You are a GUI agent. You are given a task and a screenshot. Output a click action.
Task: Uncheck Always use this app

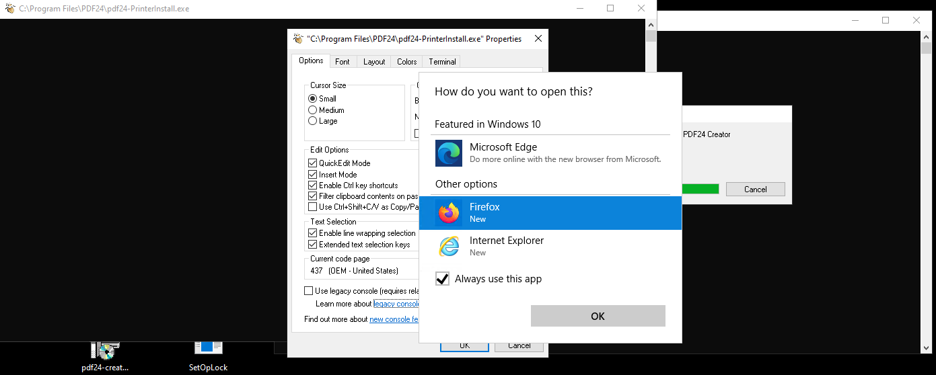442,279
